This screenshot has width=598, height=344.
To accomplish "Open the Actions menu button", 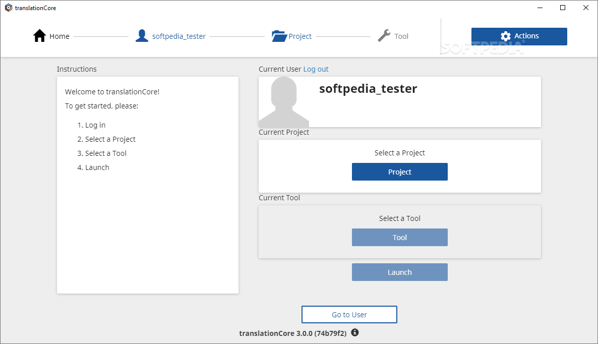I will (x=519, y=36).
